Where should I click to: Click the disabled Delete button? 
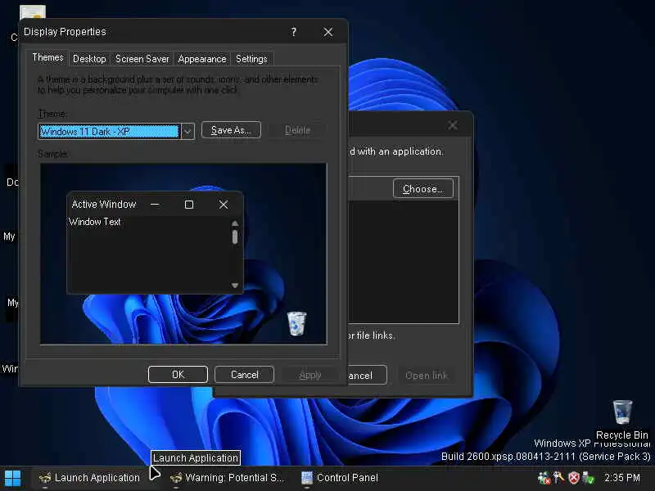(297, 130)
